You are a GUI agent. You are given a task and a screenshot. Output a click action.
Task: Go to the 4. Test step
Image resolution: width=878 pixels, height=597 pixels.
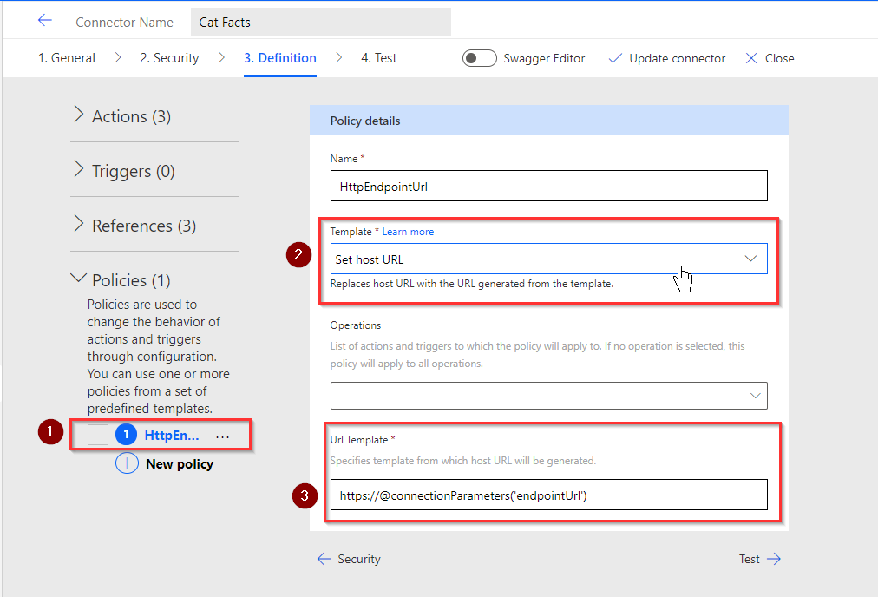click(378, 57)
